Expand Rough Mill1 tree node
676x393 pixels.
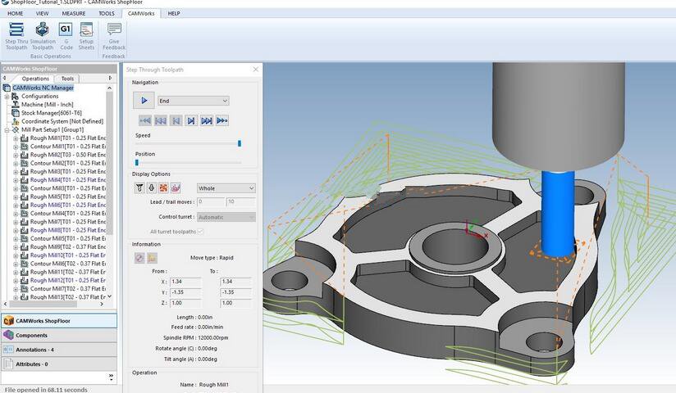[x=16, y=138]
